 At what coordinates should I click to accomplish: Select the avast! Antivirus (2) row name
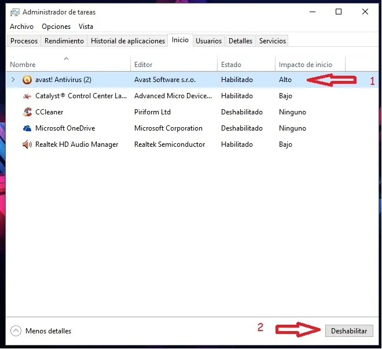pyautogui.click(x=63, y=80)
